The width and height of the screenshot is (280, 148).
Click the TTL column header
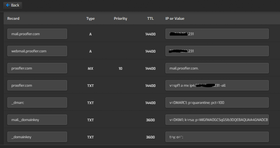(x=151, y=19)
